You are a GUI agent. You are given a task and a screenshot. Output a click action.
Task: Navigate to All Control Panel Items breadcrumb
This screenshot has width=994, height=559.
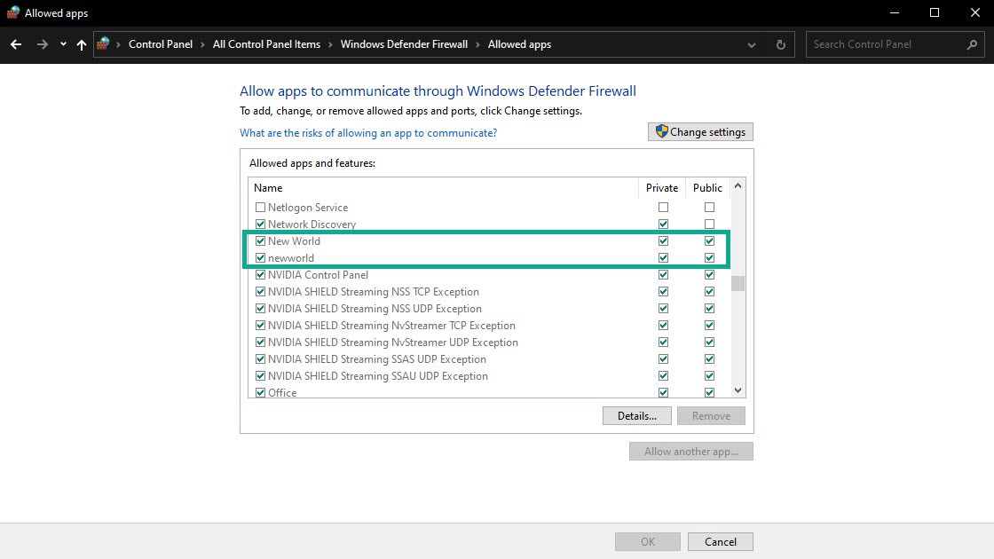pos(265,43)
